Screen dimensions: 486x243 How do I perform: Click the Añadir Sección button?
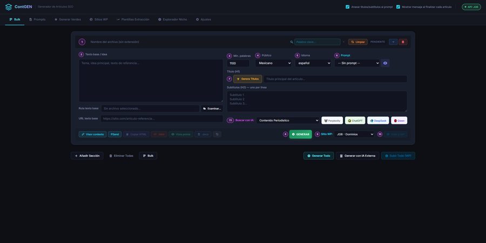coord(87,156)
